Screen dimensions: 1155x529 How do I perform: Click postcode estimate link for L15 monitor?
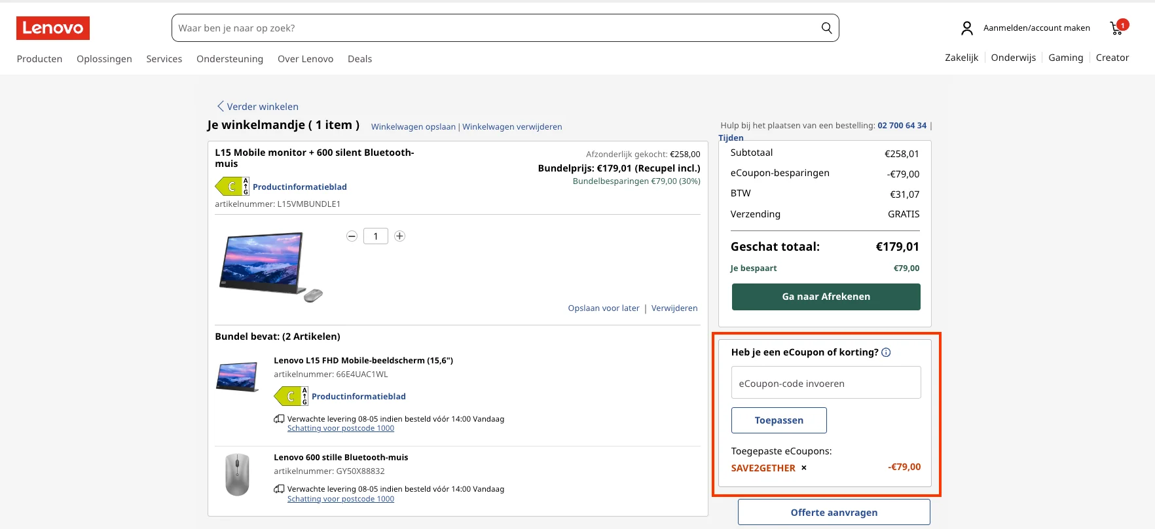(x=340, y=428)
